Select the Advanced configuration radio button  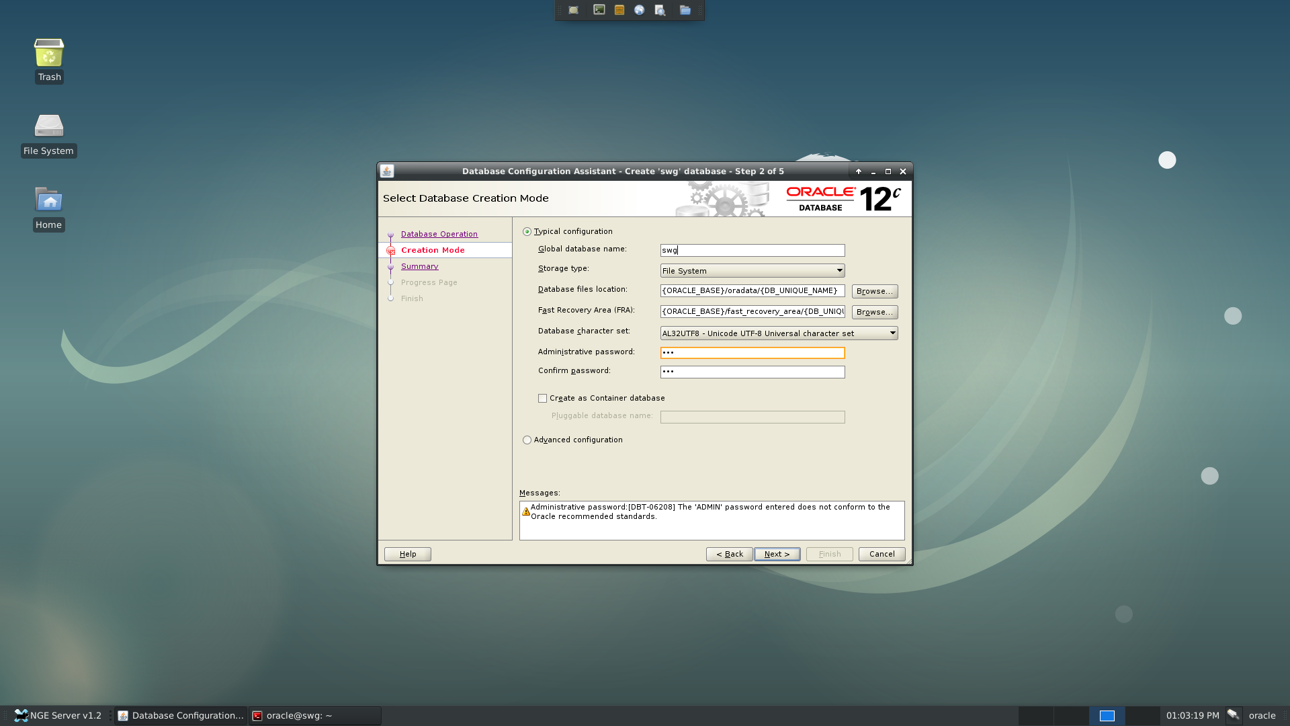[x=527, y=440]
